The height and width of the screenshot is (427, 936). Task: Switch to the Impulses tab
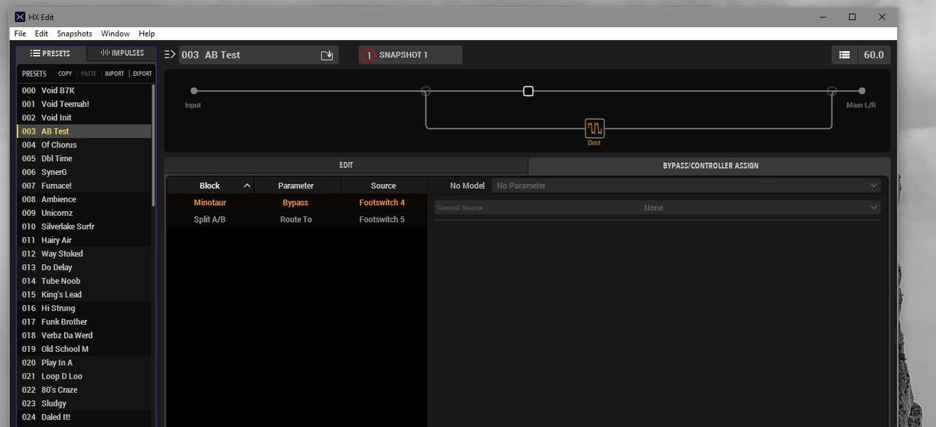121,53
